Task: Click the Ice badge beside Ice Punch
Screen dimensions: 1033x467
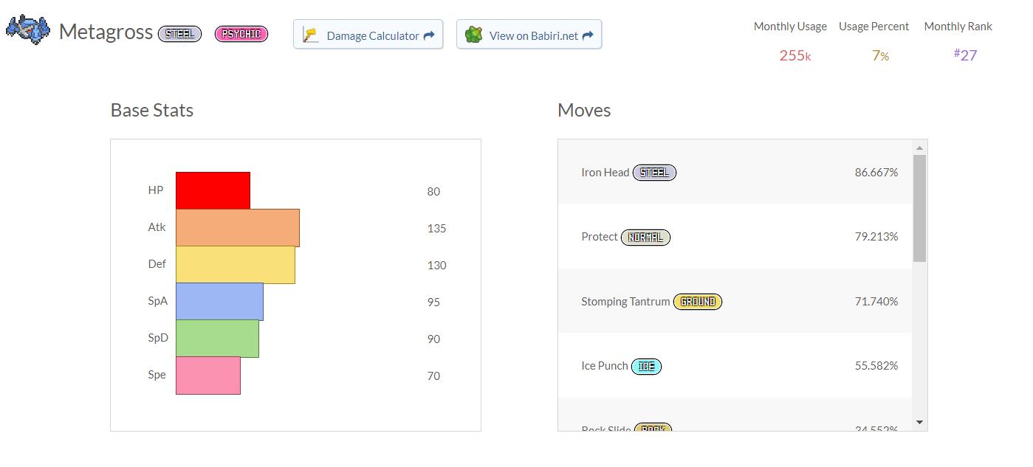Action: coord(646,367)
